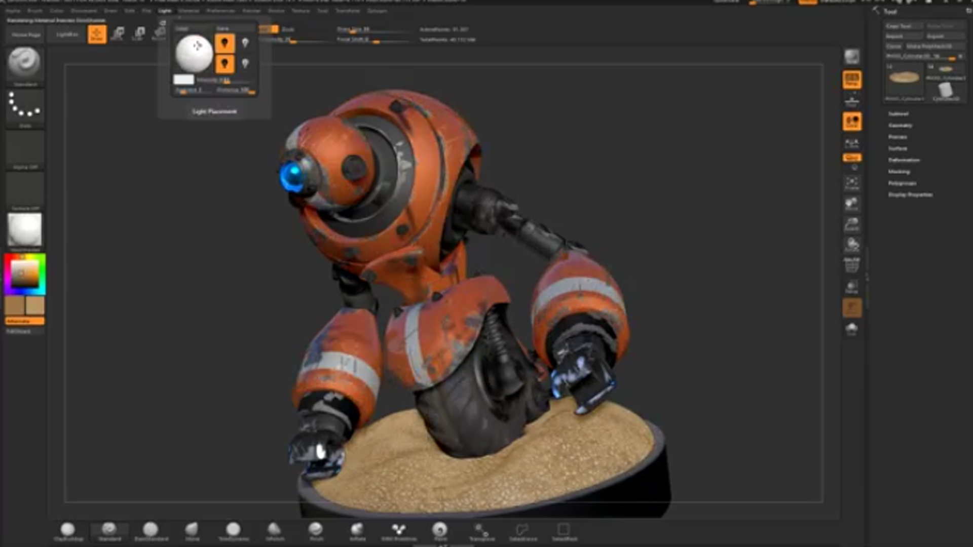Select the Inflate brush on bottom shelf
The width and height of the screenshot is (973, 547).
tap(357, 531)
